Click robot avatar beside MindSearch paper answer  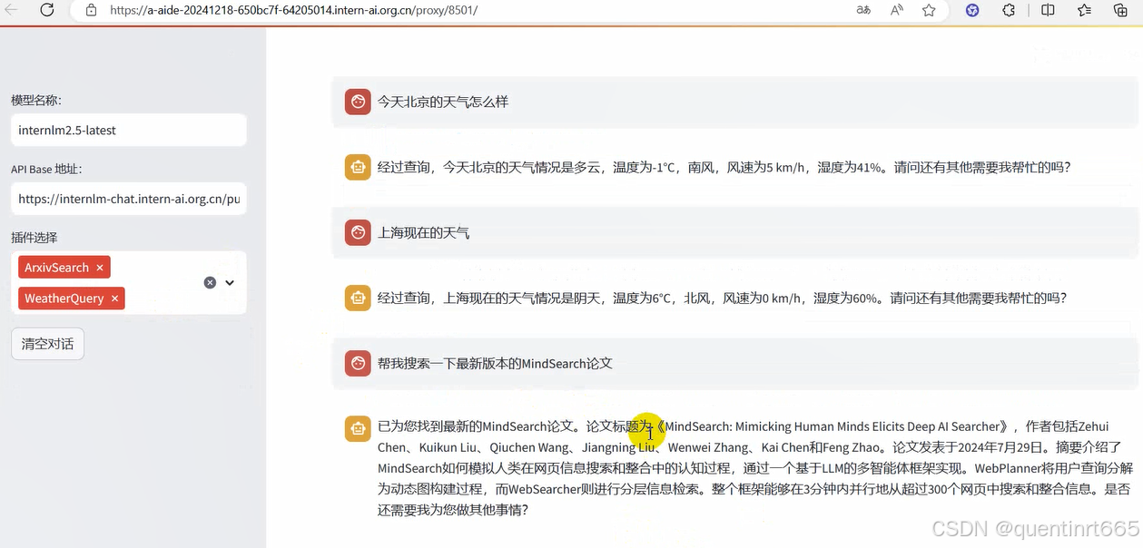pyautogui.click(x=358, y=428)
